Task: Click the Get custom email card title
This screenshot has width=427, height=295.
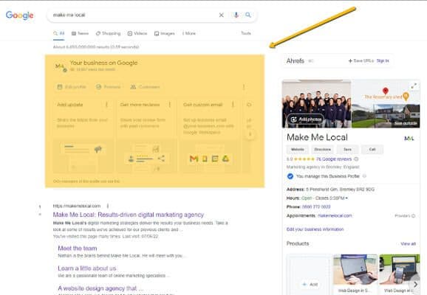Action: (203, 105)
